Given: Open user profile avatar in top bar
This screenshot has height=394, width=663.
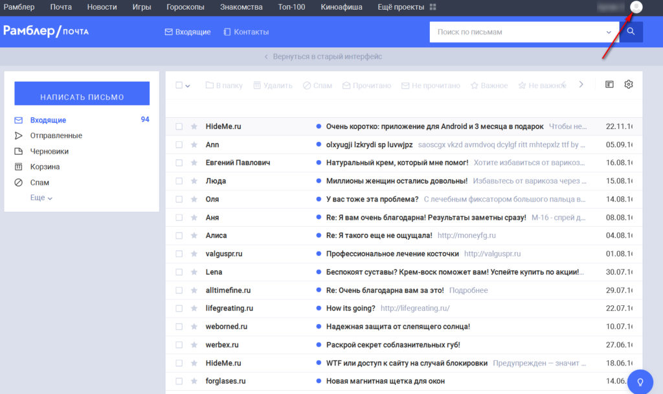Looking at the screenshot, I should tap(636, 7).
